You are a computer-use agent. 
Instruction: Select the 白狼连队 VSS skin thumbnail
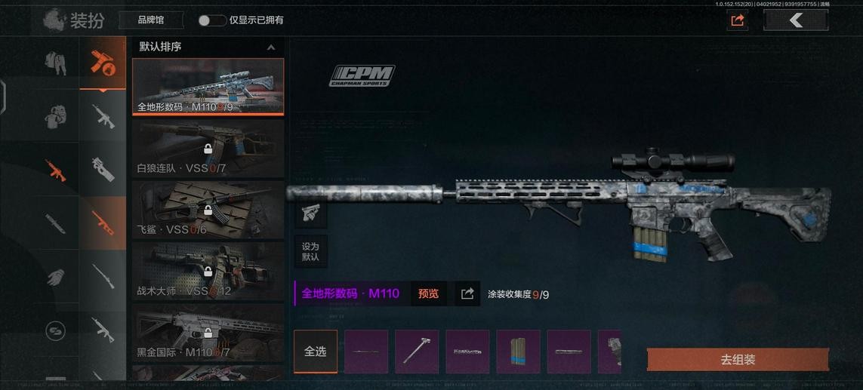click(208, 149)
